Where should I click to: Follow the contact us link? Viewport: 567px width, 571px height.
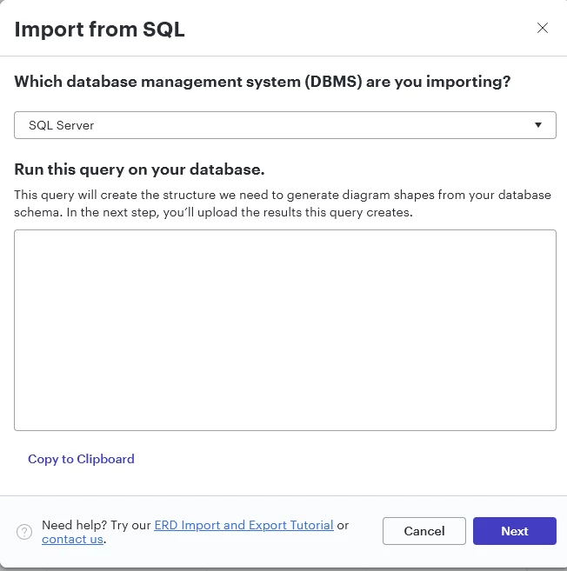tap(72, 539)
